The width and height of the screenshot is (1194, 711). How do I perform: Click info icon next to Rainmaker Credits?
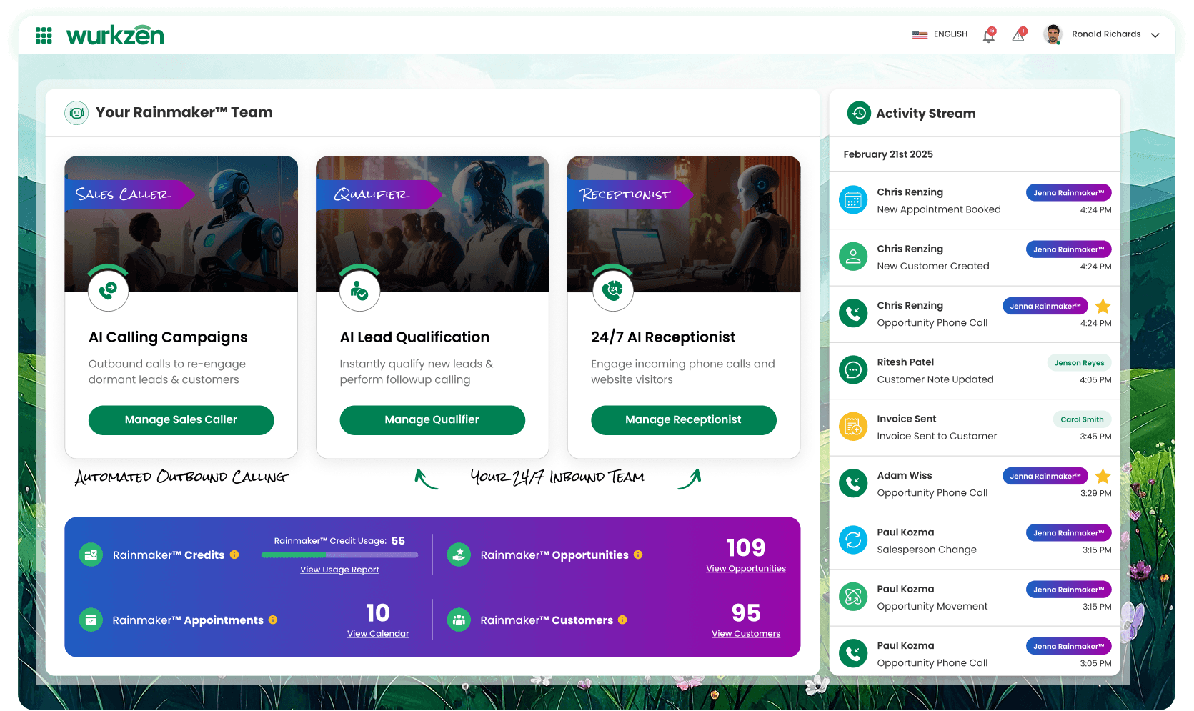click(234, 555)
